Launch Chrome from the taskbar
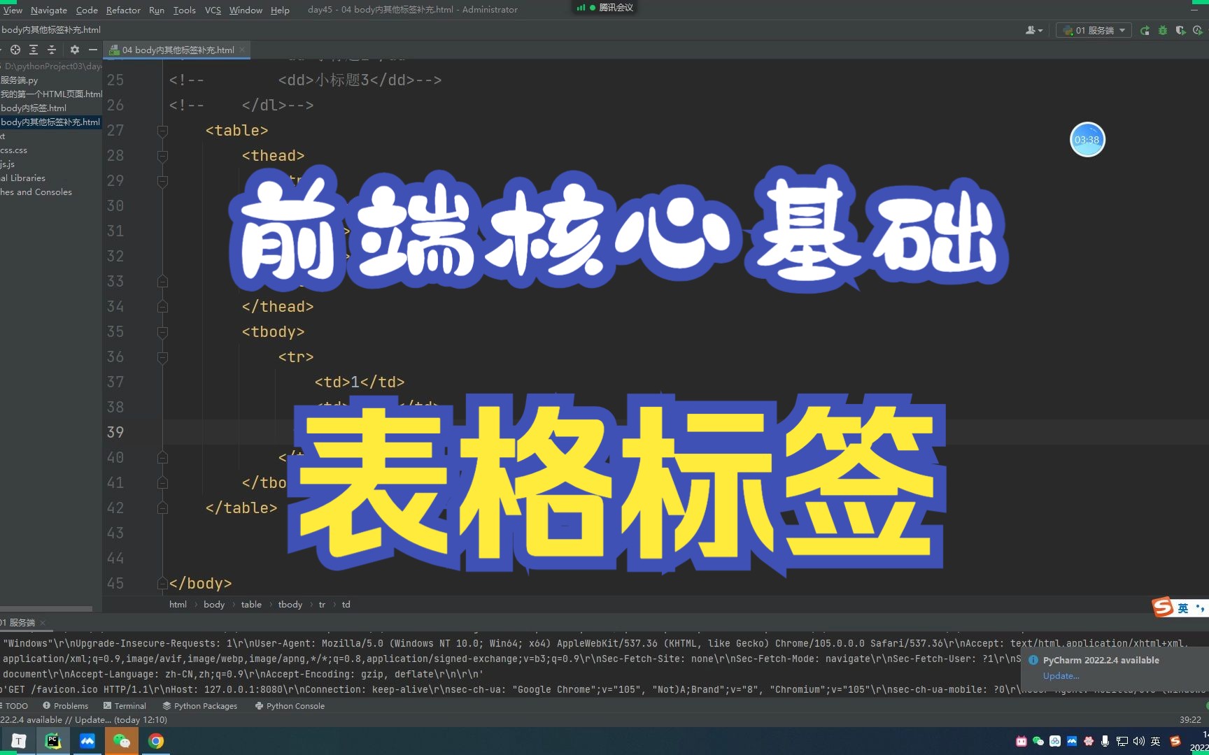The image size is (1209, 755). [155, 740]
